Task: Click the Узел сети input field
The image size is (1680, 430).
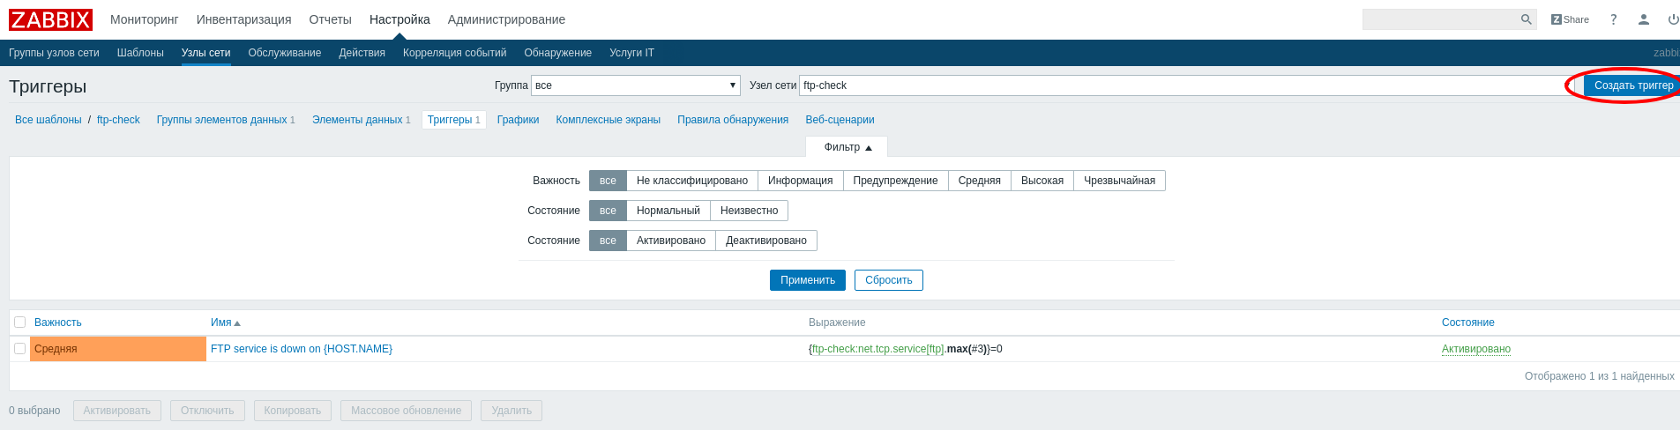Action: 1182,85
